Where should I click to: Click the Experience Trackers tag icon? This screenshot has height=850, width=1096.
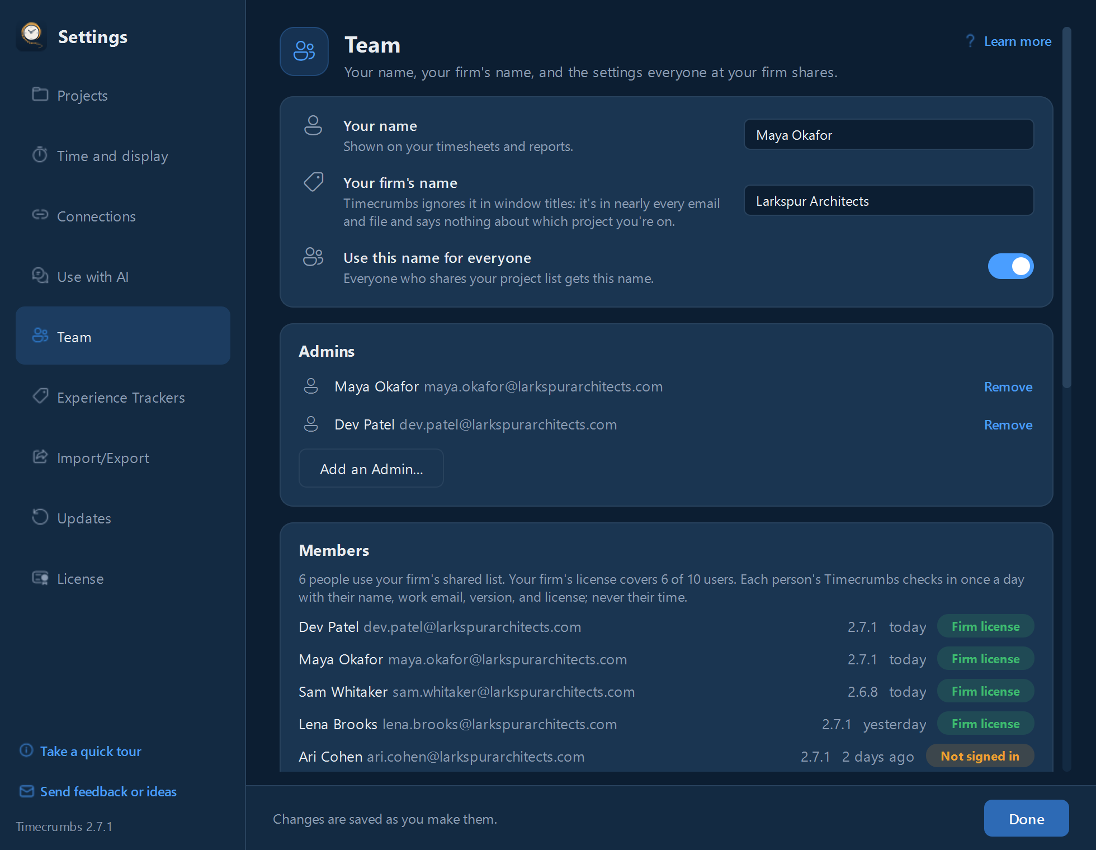[40, 396]
